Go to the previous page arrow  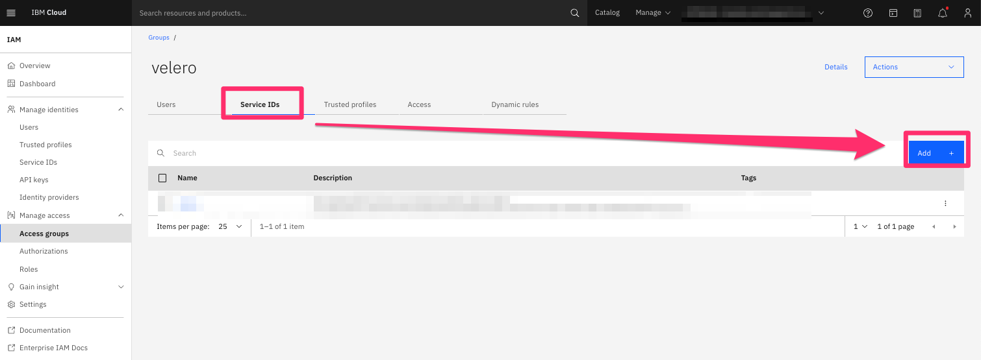point(934,226)
